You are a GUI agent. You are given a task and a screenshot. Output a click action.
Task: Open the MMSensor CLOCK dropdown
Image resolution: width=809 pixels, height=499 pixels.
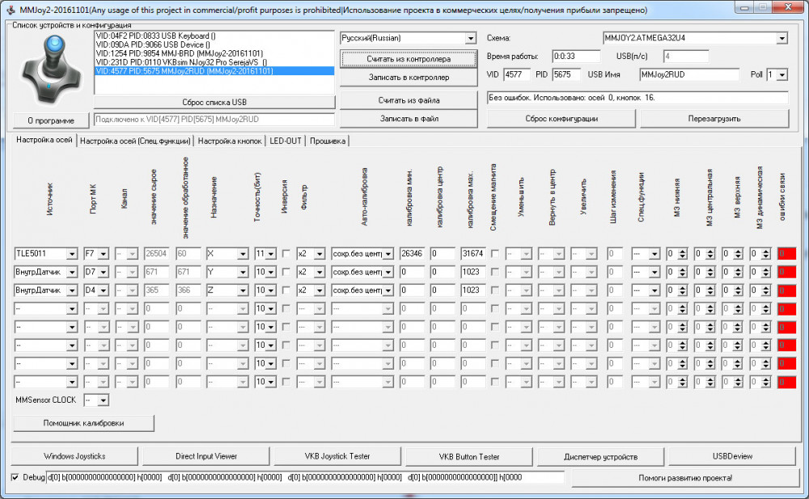(102, 400)
